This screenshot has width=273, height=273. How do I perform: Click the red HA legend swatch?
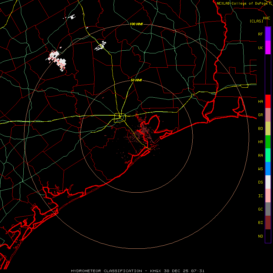(x=268, y=101)
